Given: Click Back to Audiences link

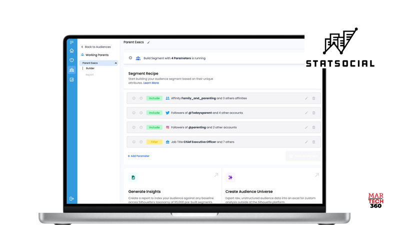Looking at the screenshot, I should click(96, 47).
